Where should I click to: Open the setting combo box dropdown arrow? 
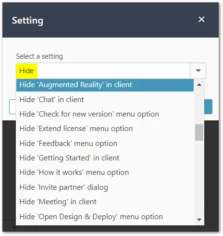[198, 71]
